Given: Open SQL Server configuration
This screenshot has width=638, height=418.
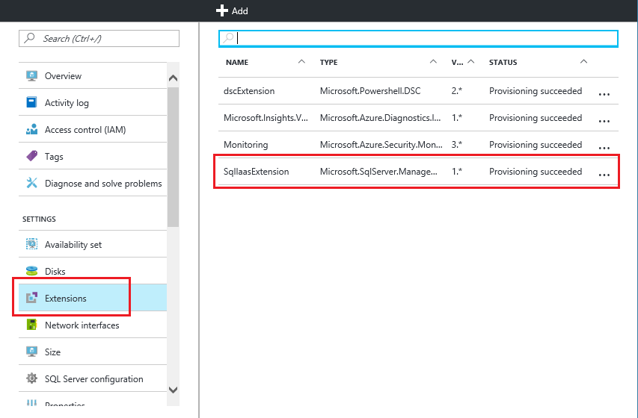Looking at the screenshot, I should [x=93, y=378].
